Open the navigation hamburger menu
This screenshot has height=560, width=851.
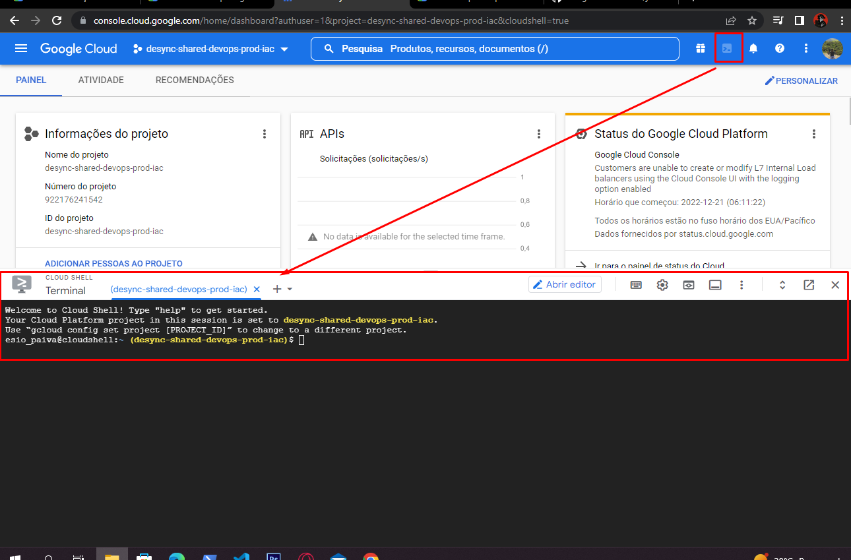pos(21,48)
